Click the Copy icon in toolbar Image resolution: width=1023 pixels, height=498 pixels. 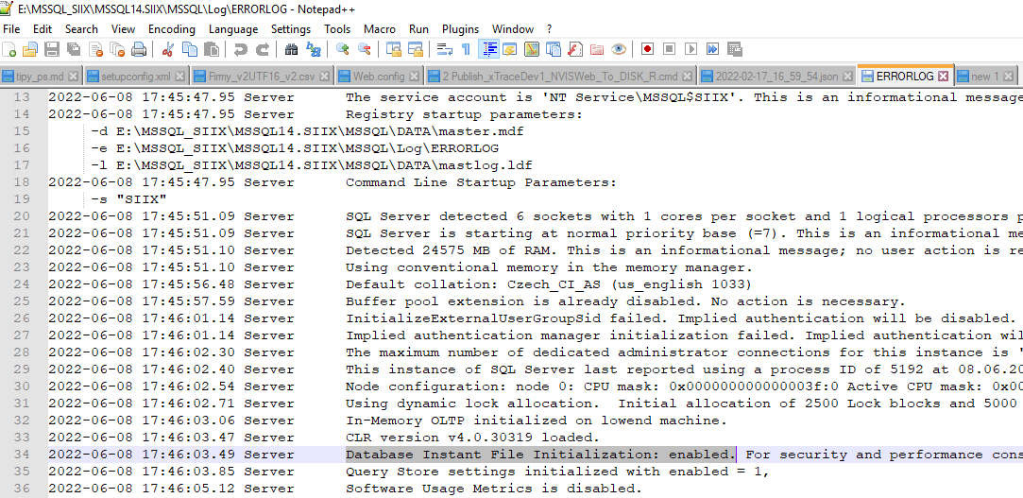pos(189,49)
